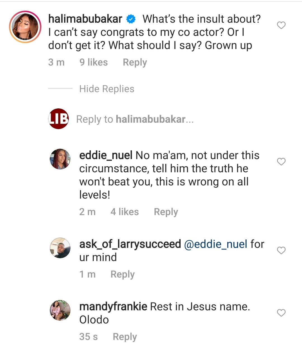The width and height of the screenshot is (302, 345).
Task: Reply to halimabubakar's comment
Action: [135, 62]
